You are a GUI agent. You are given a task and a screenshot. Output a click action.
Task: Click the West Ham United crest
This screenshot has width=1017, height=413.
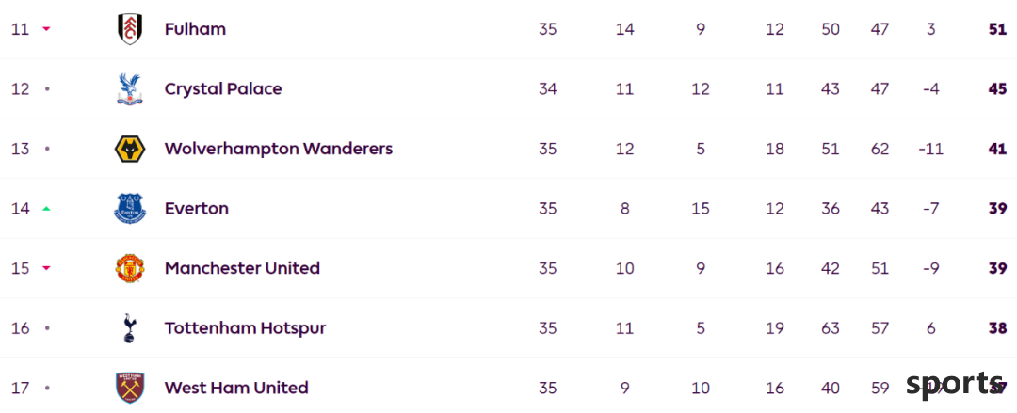[x=130, y=388]
